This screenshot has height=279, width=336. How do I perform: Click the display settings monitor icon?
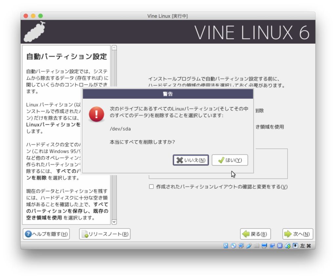264,246
